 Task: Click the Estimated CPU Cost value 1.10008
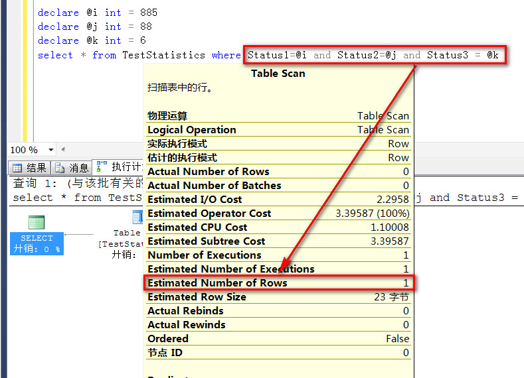pos(390,227)
